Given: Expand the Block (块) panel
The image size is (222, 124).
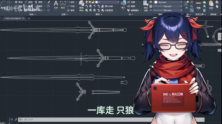Looking at the screenshot, I should tap(131, 14).
